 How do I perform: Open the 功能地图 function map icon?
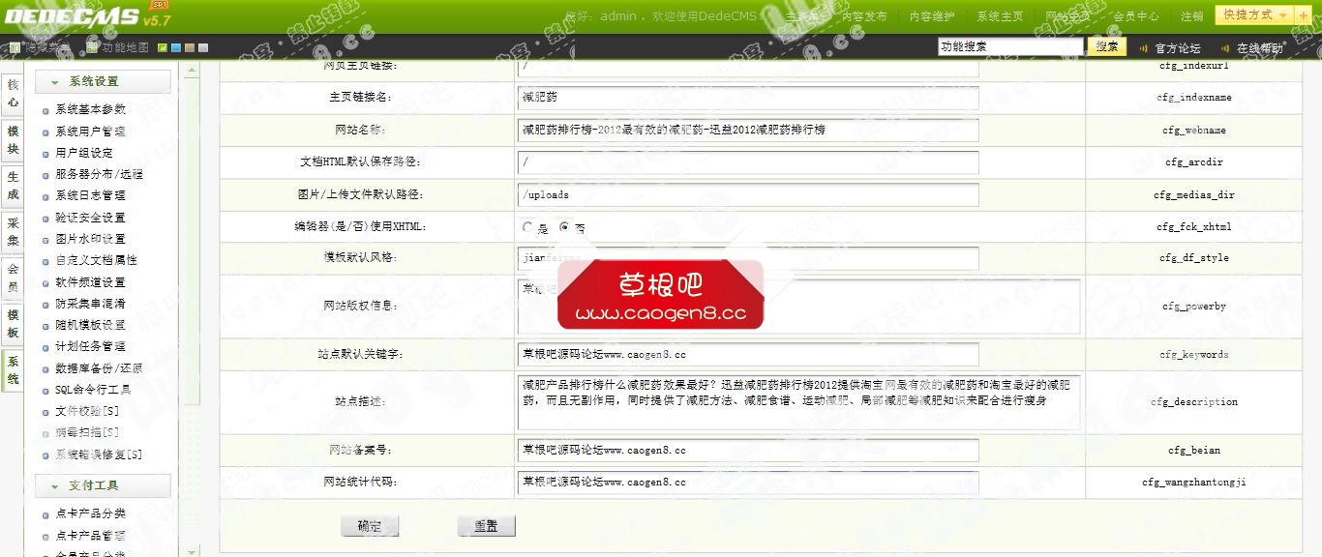click(91, 47)
